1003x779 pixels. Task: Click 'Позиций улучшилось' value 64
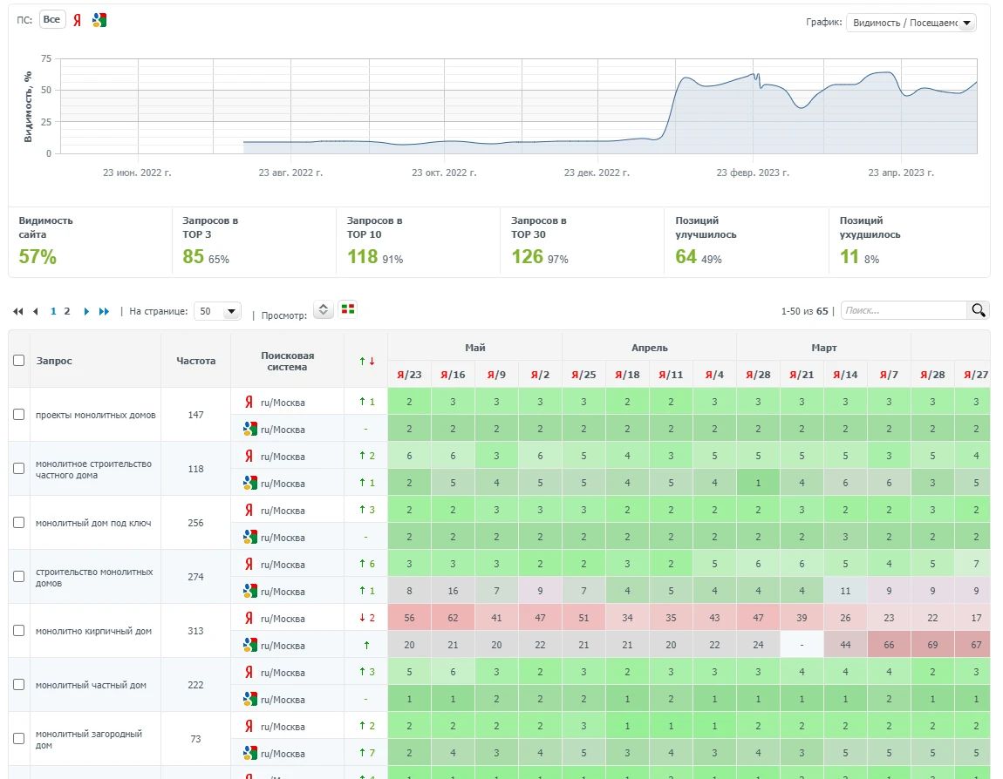(686, 257)
